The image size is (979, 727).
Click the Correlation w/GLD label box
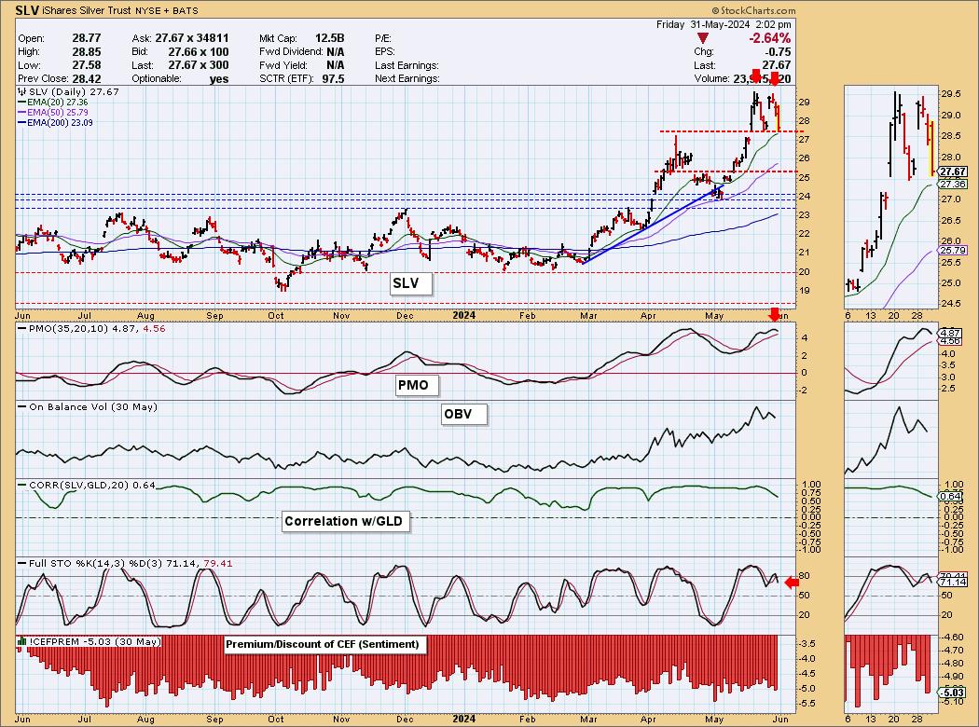pyautogui.click(x=345, y=522)
